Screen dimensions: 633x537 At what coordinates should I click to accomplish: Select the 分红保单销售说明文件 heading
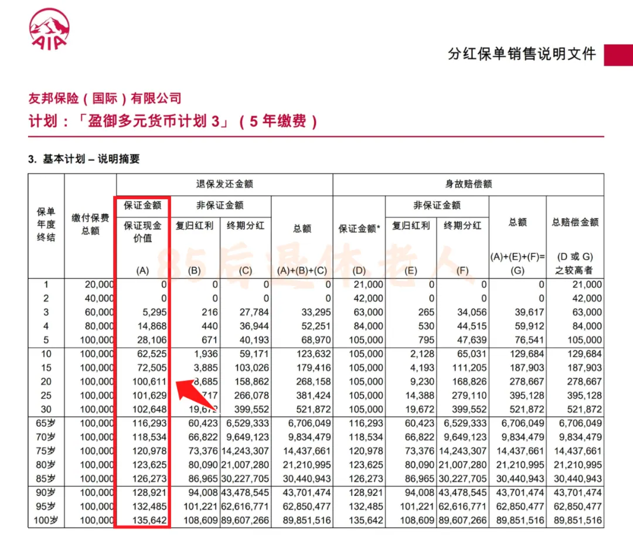[522, 54]
